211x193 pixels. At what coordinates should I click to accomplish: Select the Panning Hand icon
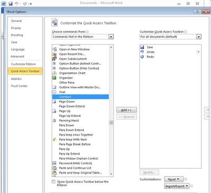(54, 121)
